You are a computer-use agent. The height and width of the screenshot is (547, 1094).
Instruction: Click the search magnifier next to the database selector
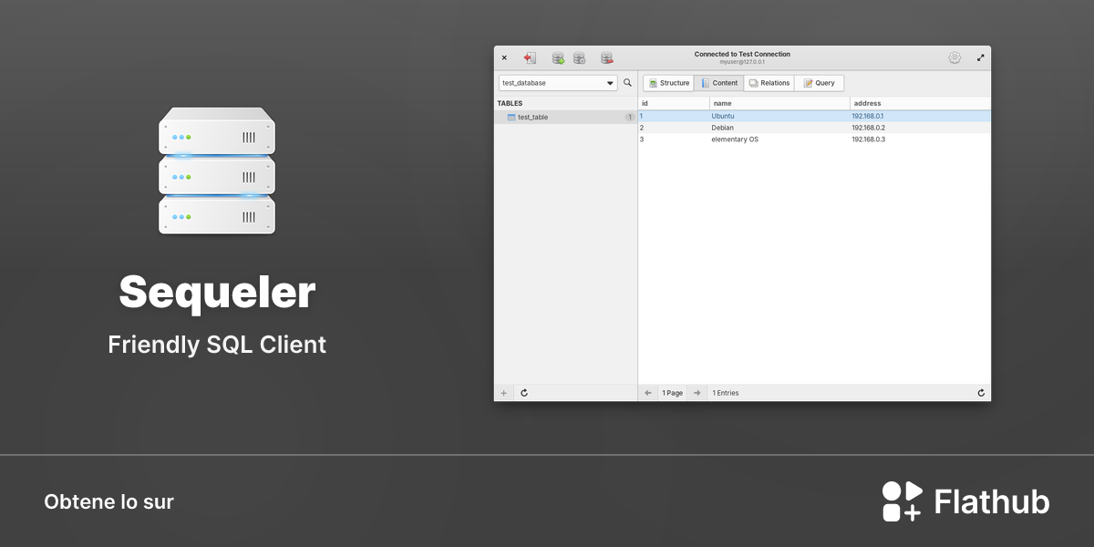pyautogui.click(x=627, y=83)
